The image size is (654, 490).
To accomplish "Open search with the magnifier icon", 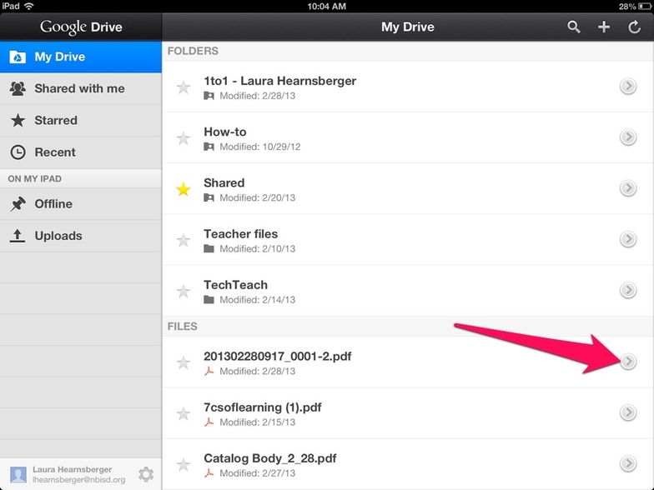I will click(574, 27).
